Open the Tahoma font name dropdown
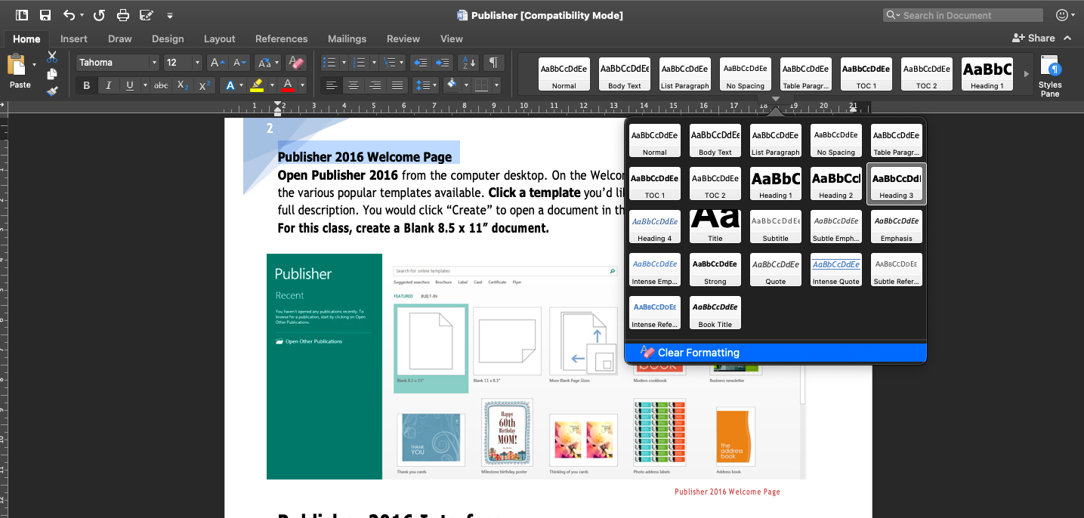 pyautogui.click(x=154, y=63)
